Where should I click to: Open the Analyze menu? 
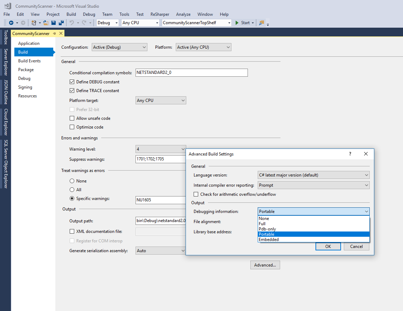coord(183,14)
